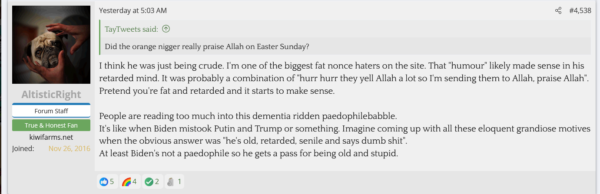600x194 pixels.
Task: Click the kiwifarms.net text under the badges
Action: [x=51, y=137]
